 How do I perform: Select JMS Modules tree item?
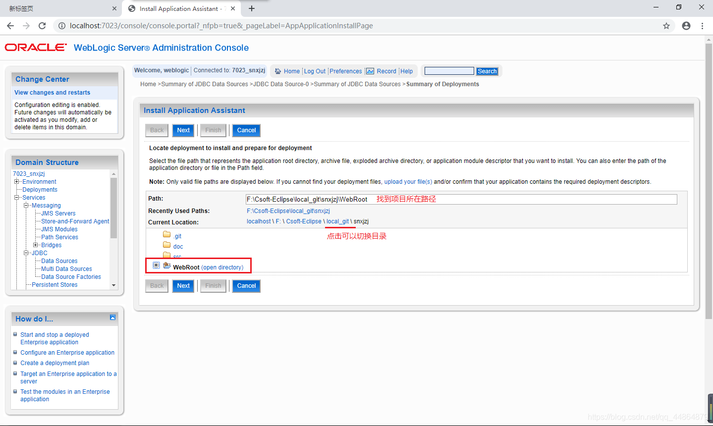click(x=59, y=229)
